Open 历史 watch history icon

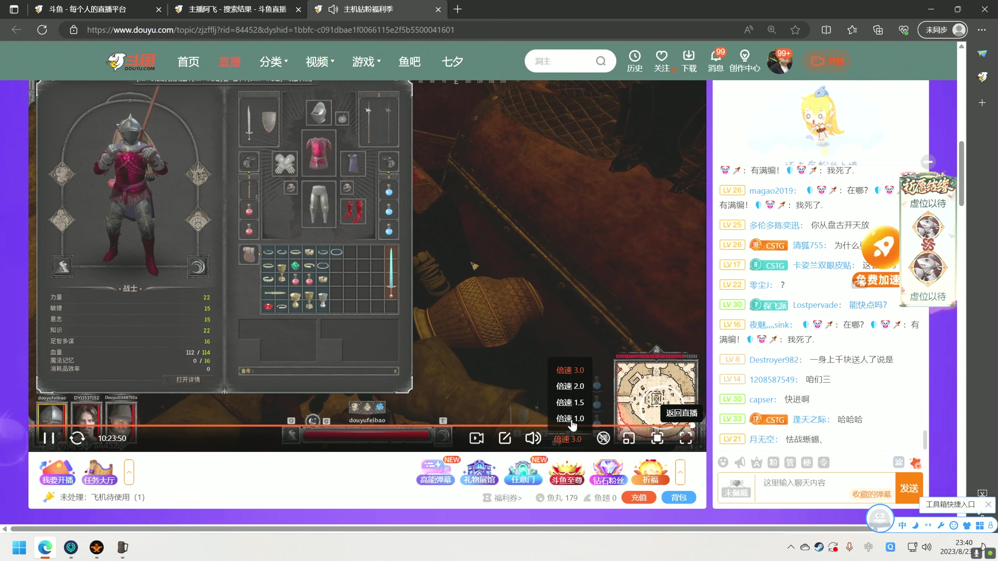[x=635, y=62]
